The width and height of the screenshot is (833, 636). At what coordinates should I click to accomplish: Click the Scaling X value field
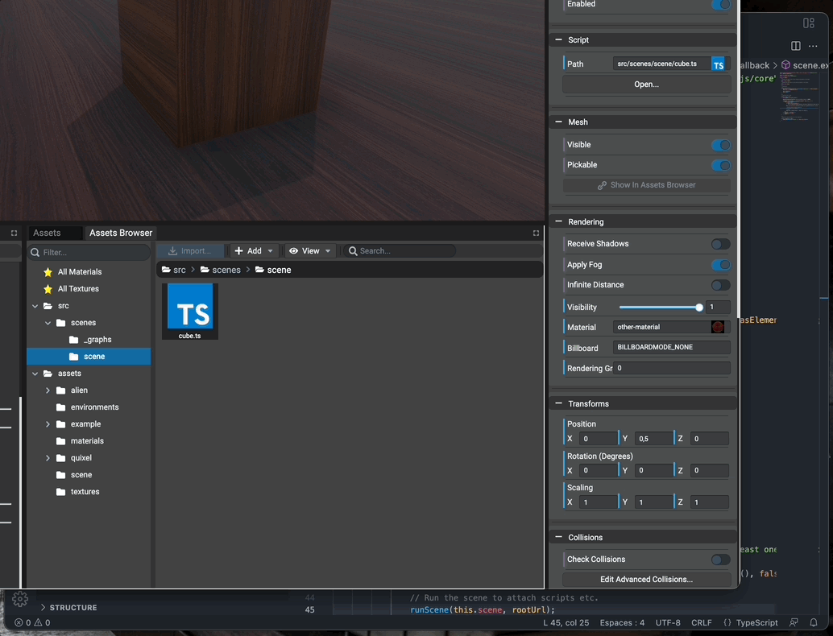(599, 502)
